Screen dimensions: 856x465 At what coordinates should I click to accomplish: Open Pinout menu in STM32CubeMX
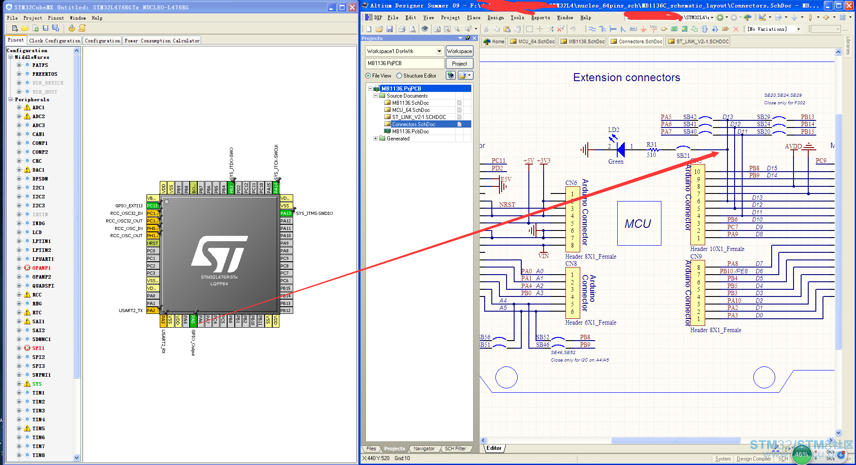pos(56,18)
